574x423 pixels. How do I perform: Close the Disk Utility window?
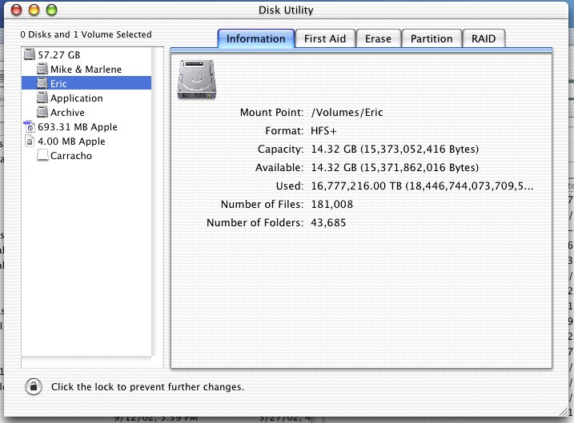tap(17, 10)
